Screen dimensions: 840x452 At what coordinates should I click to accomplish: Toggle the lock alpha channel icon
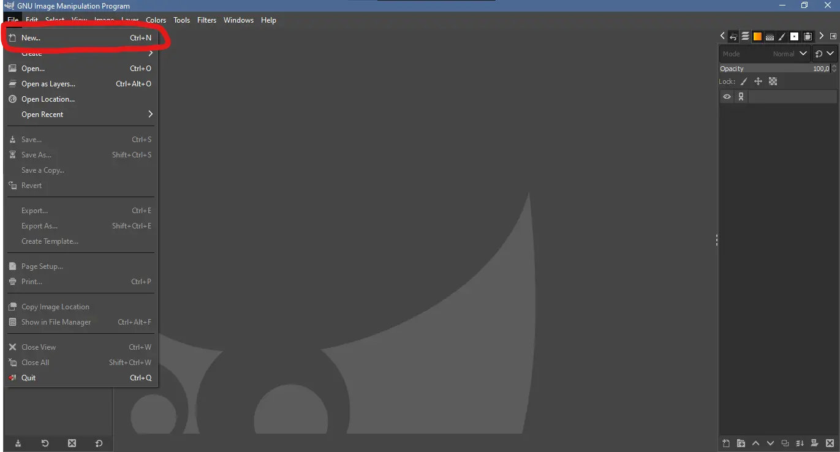coord(773,81)
